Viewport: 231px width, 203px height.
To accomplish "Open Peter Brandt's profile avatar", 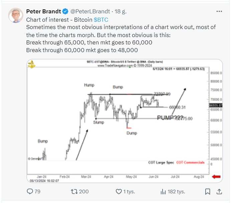I will pyautogui.click(x=16, y=15).
